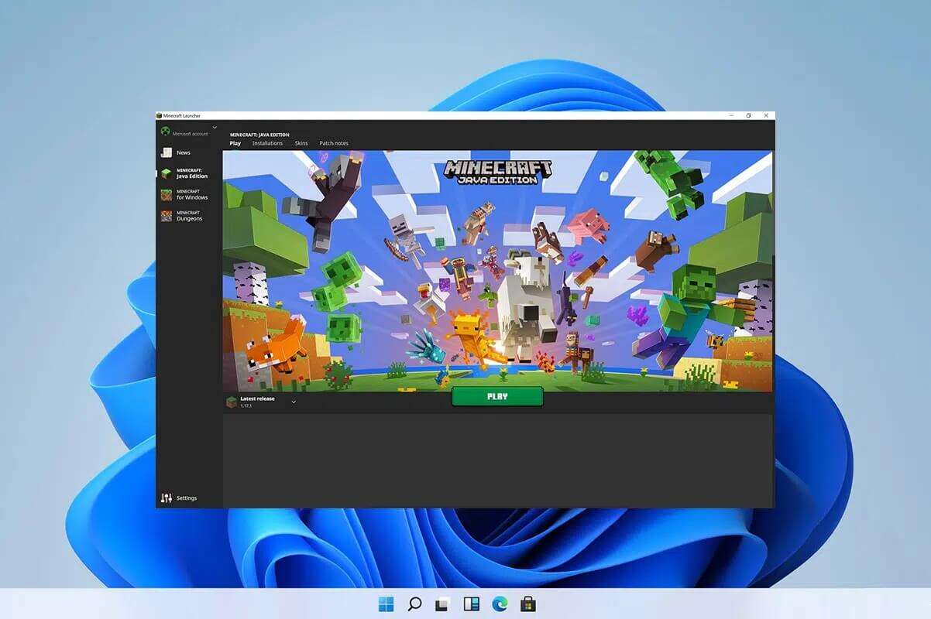Viewport: 931px width, 619px height.
Task: Launch Microsoft Edge from taskbar
Action: 499,604
